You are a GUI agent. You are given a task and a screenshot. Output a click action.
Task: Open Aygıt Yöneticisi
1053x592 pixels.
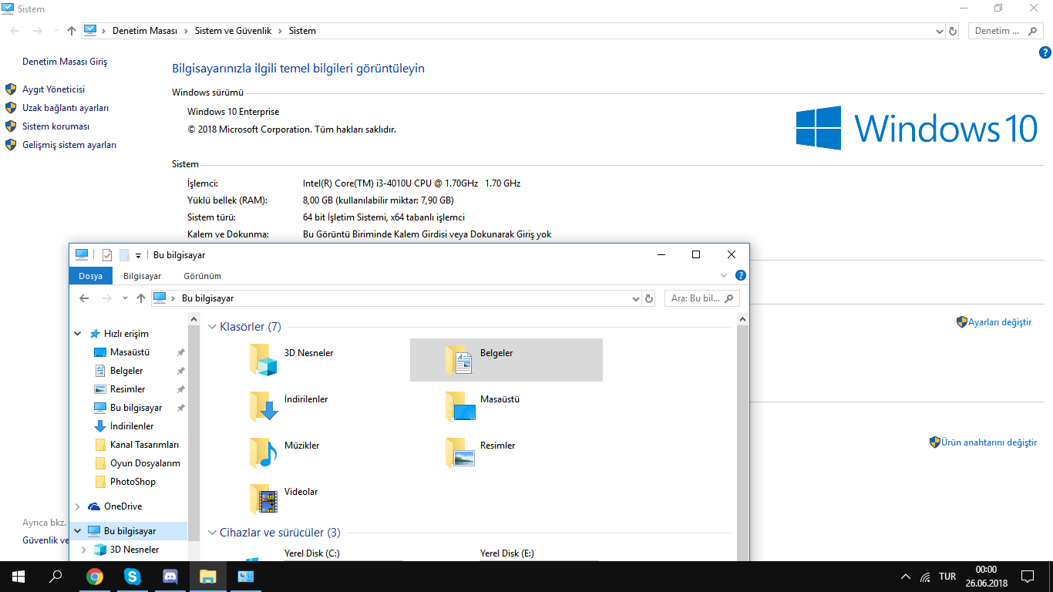click(x=53, y=89)
